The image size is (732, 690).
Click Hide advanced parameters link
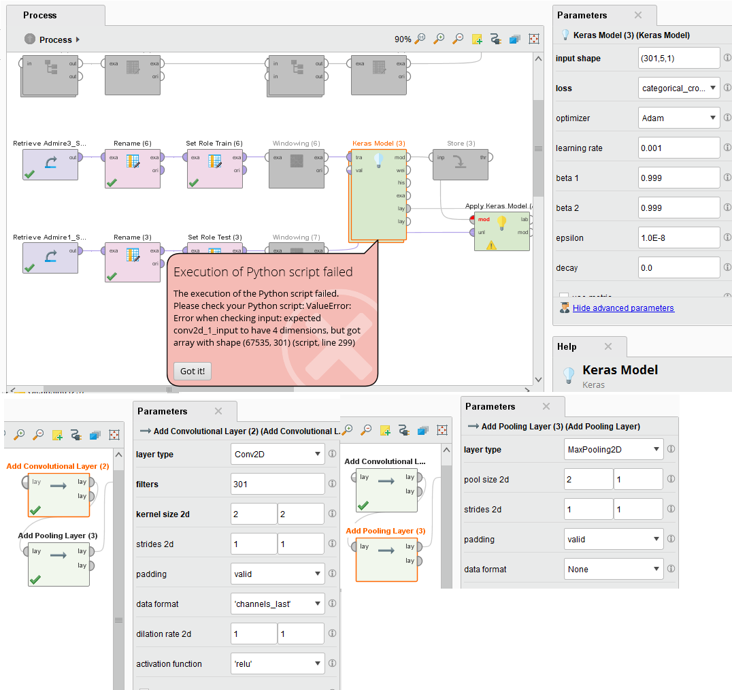click(x=623, y=308)
